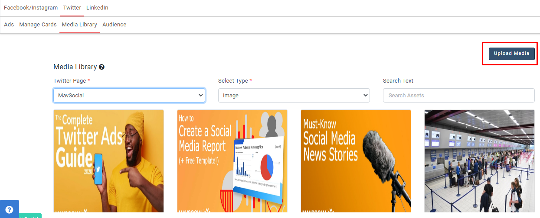Expand the Twitter Page dropdown showing MavSocial
This screenshot has height=218, width=540.
pos(129,95)
